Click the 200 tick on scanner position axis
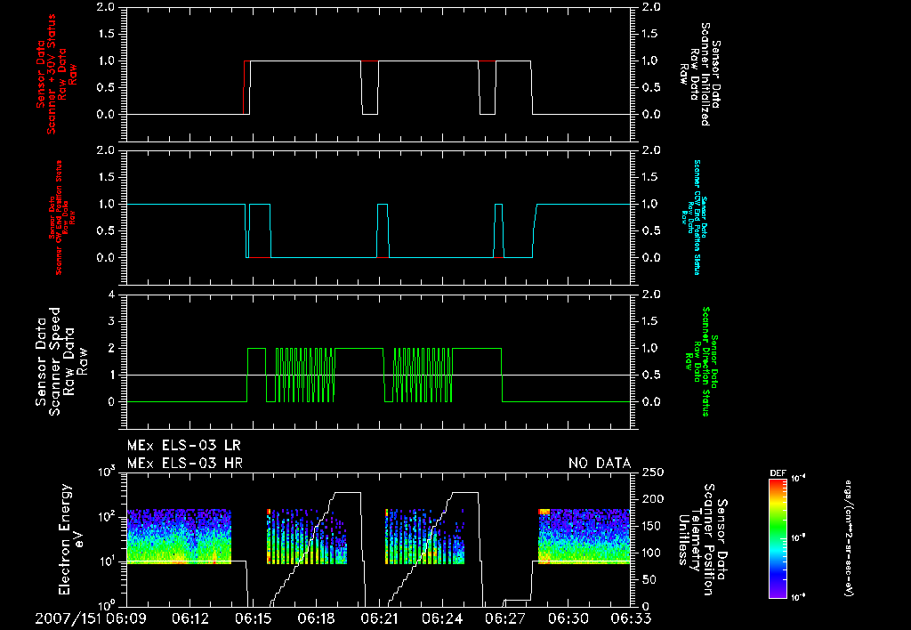This screenshot has width=911, height=630. pyautogui.click(x=652, y=499)
